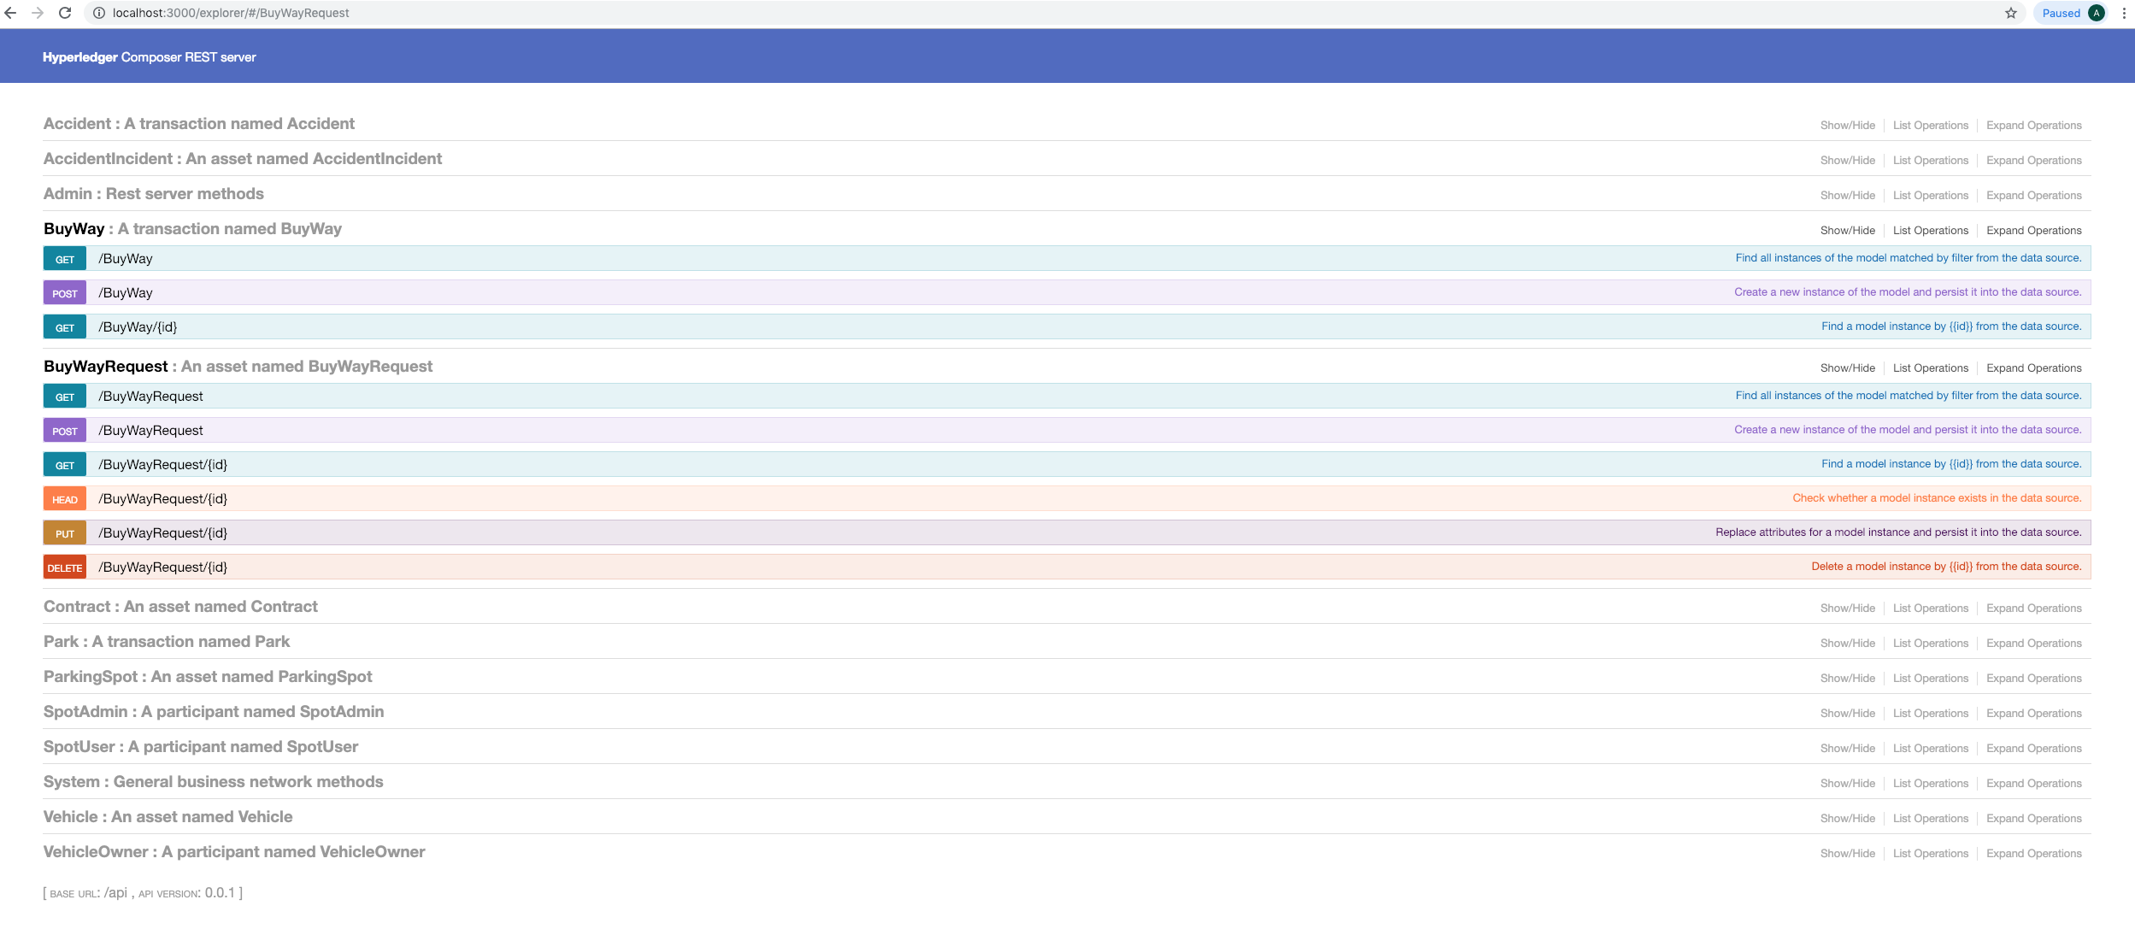The image size is (2135, 929).
Task: Click the browser reload icon
Action: pos(65,13)
